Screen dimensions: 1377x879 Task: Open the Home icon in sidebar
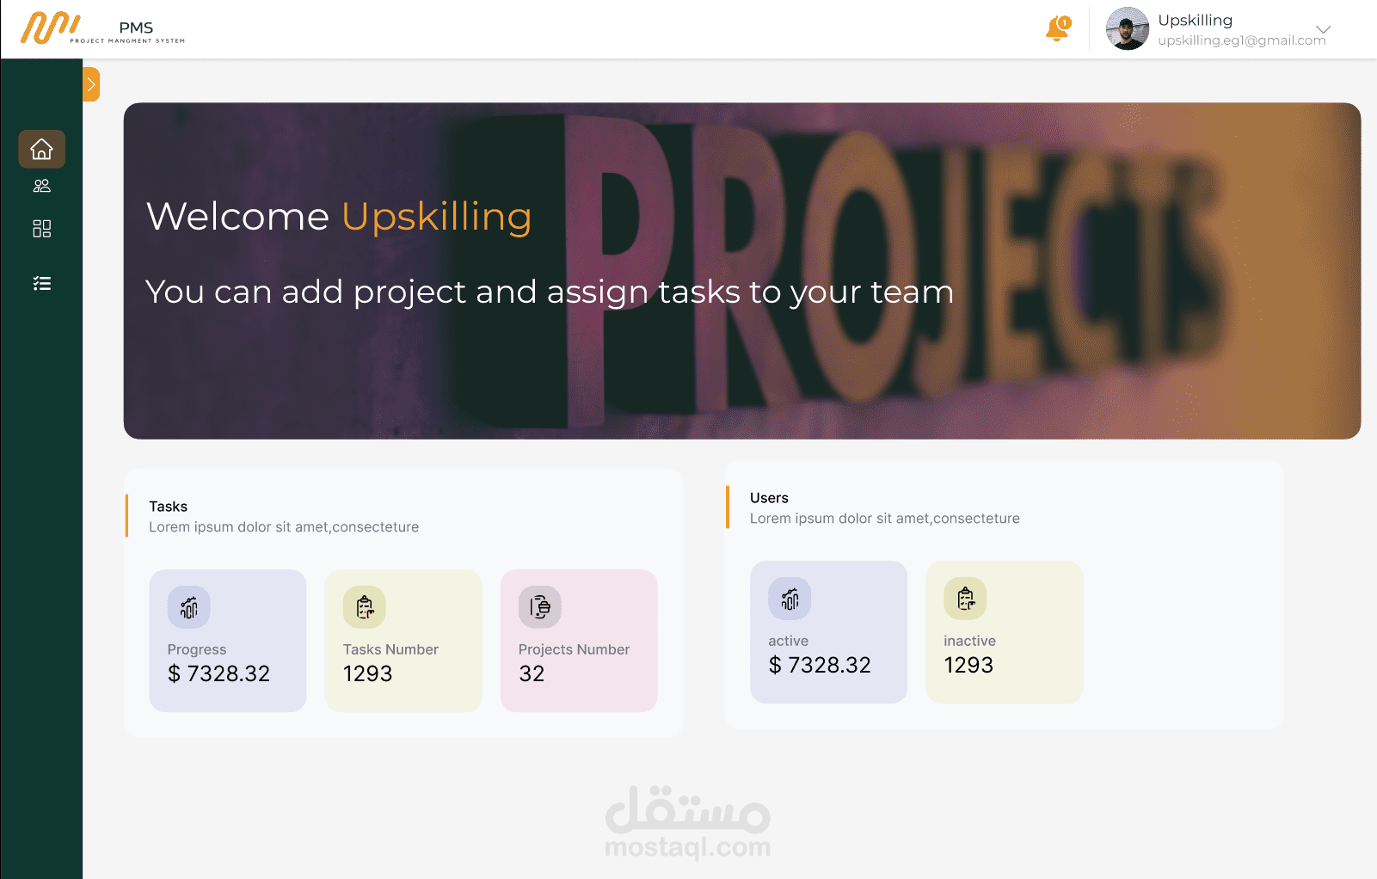[x=41, y=149]
